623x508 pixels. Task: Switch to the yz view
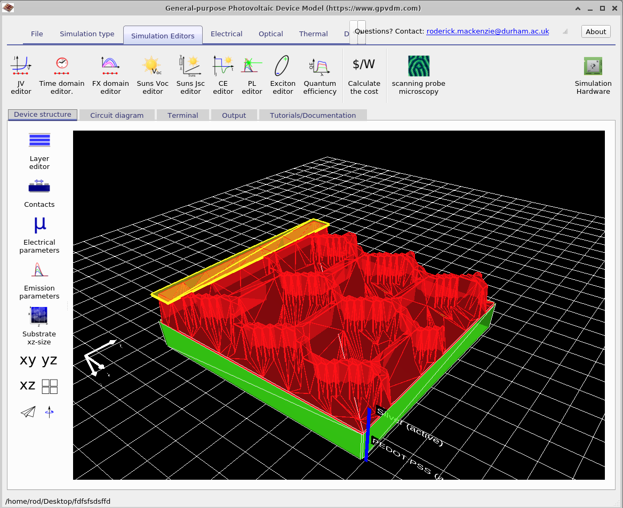coord(49,360)
